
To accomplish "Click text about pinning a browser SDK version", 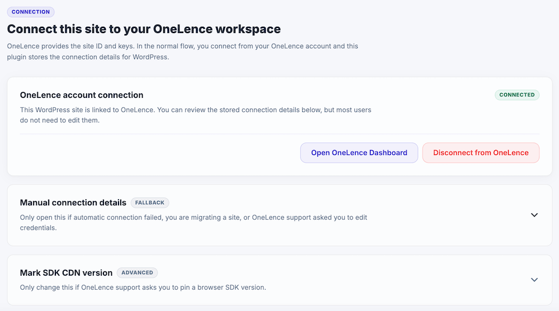I will click(x=143, y=288).
